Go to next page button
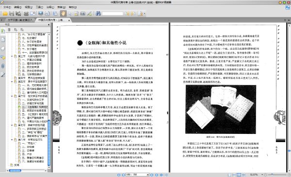The width and height of the screenshot is (291, 177). pos(152,175)
